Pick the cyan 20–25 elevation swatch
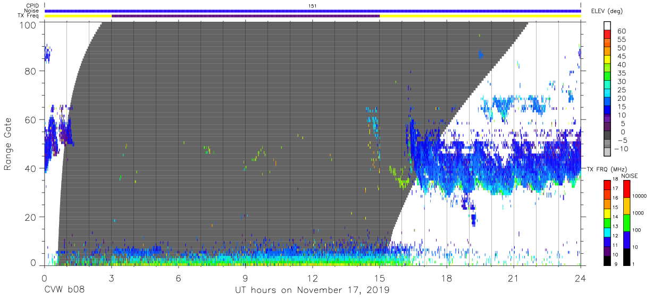The width and height of the screenshot is (653, 301). point(607,94)
